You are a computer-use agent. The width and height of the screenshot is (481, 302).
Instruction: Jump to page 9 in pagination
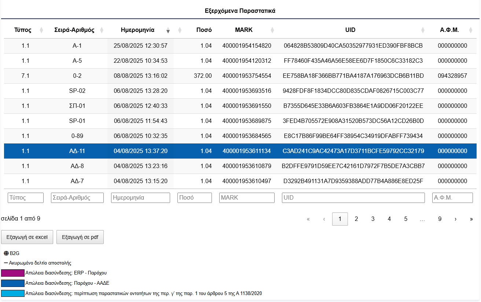point(440,219)
